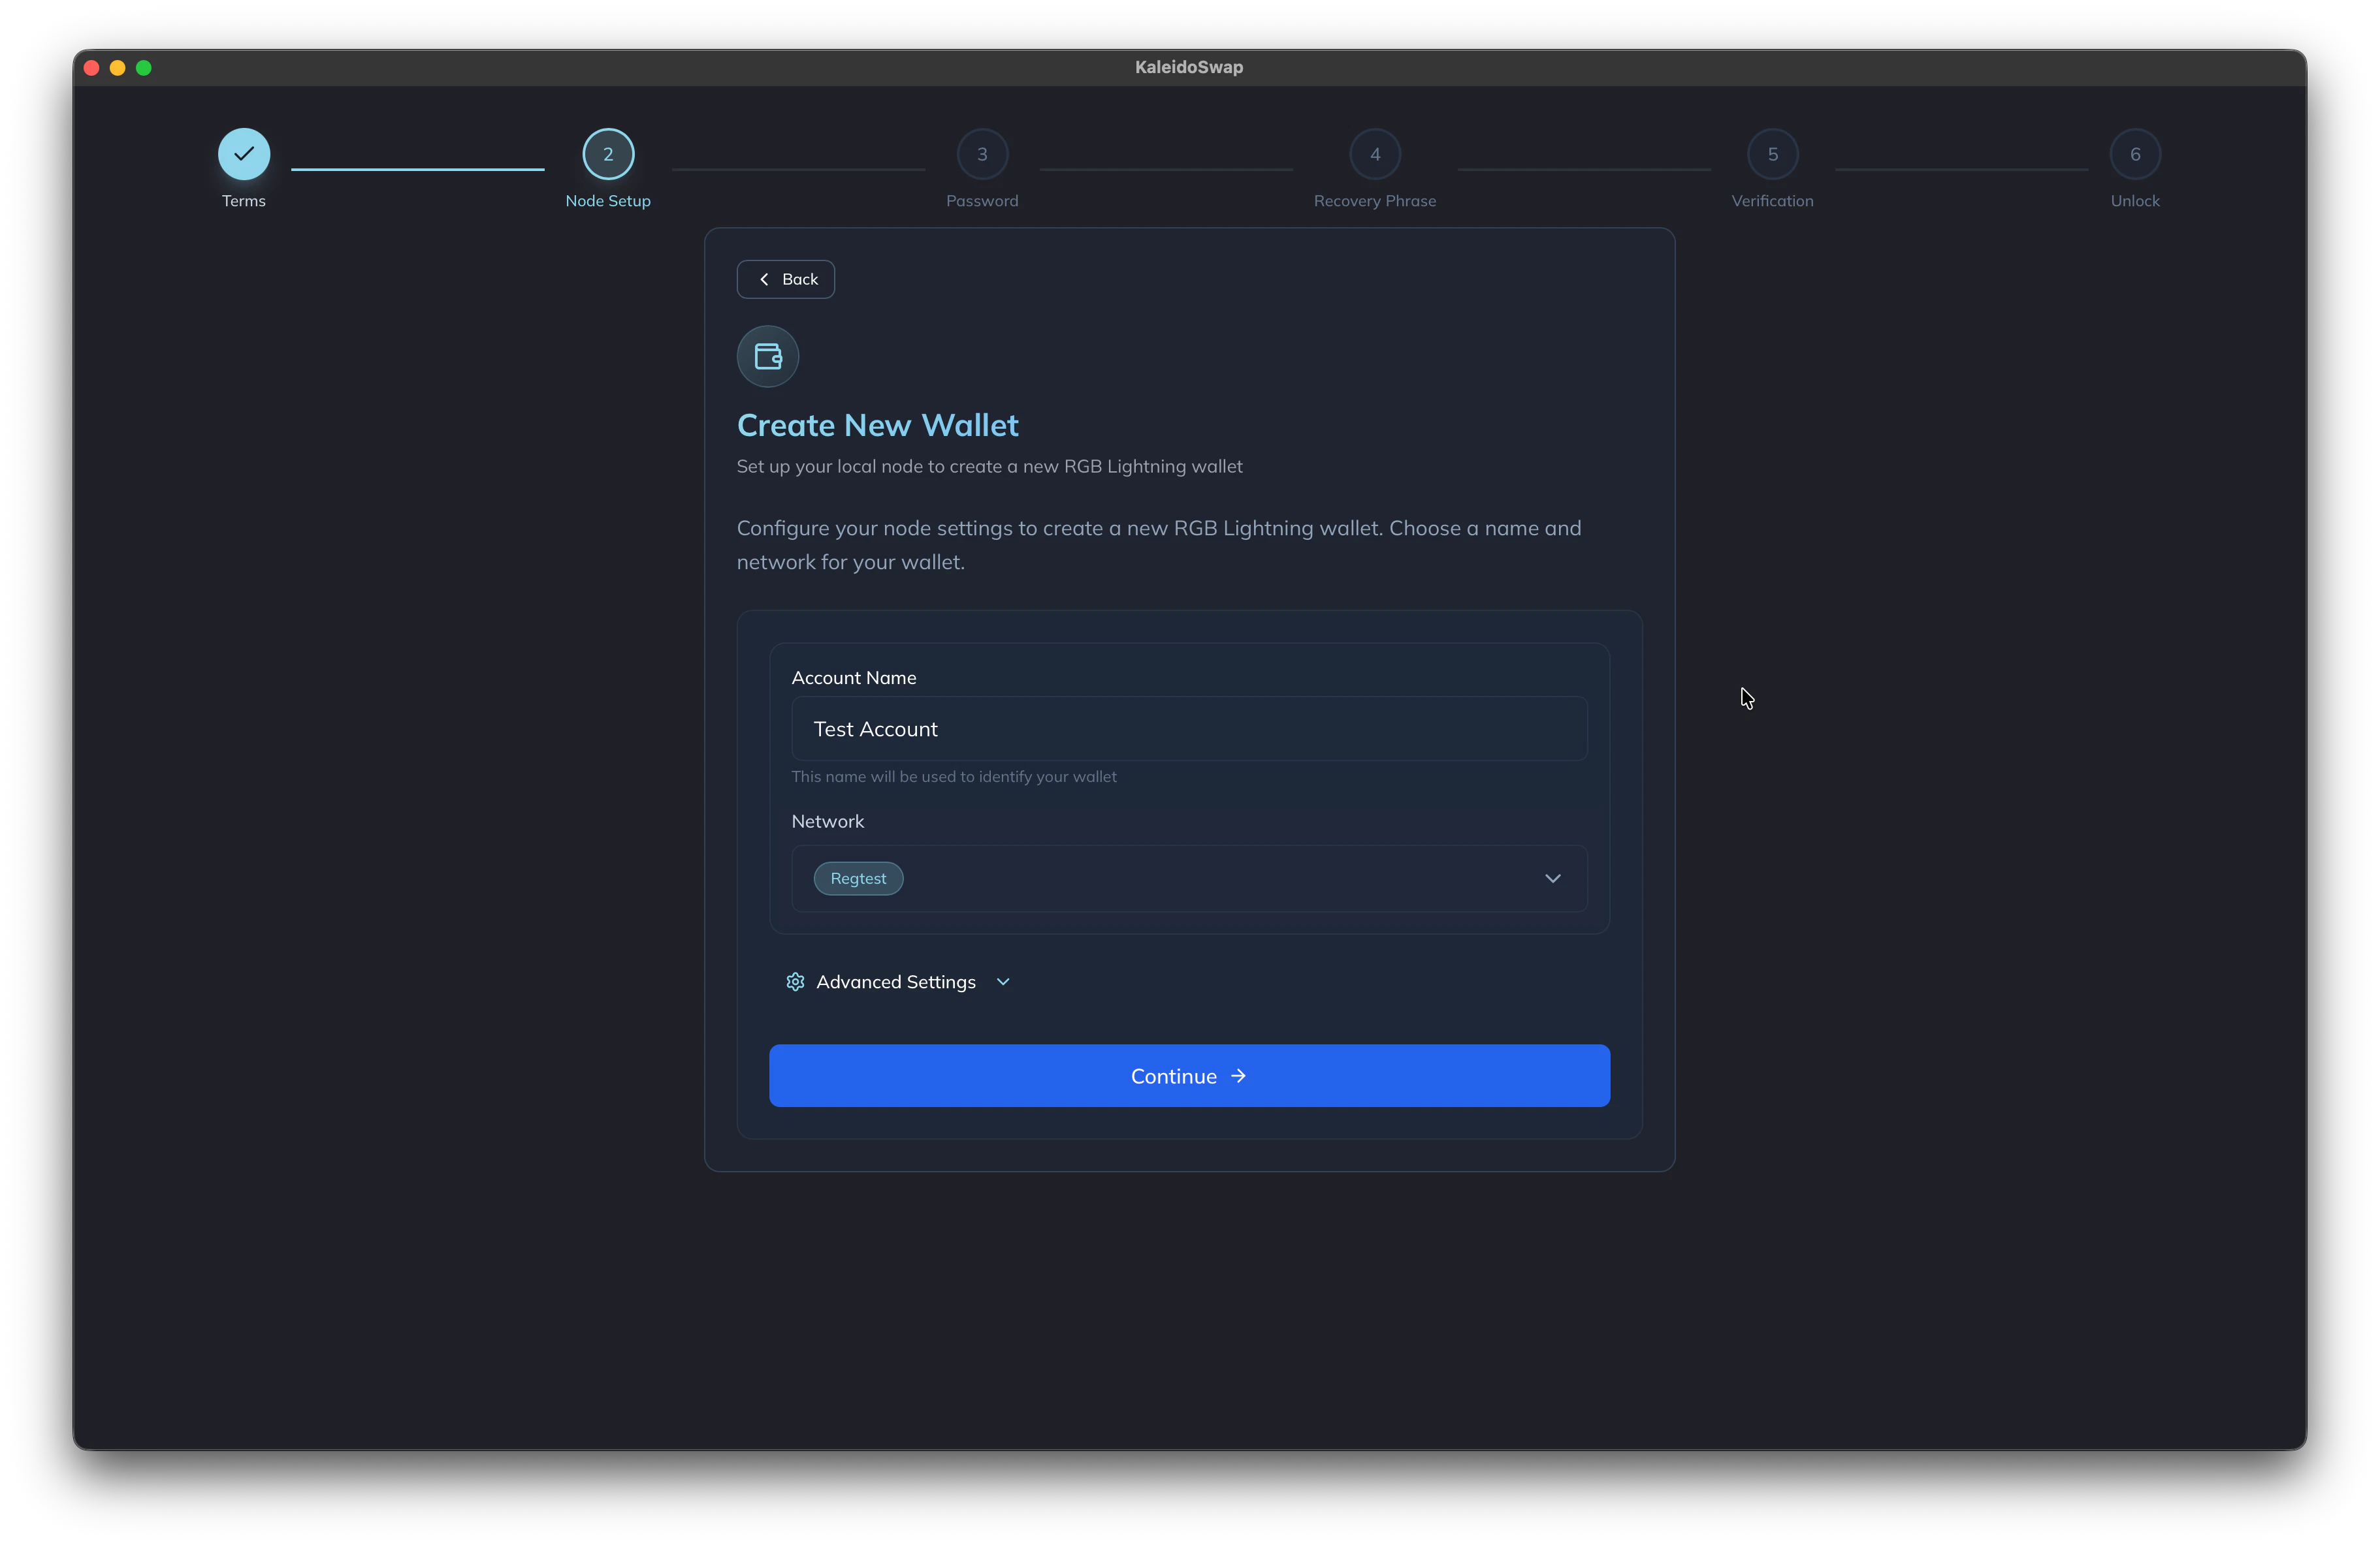Viewport: 2380px width, 1547px height.
Task: Click the chevron next to Advanced Settings
Action: [x=1003, y=981]
